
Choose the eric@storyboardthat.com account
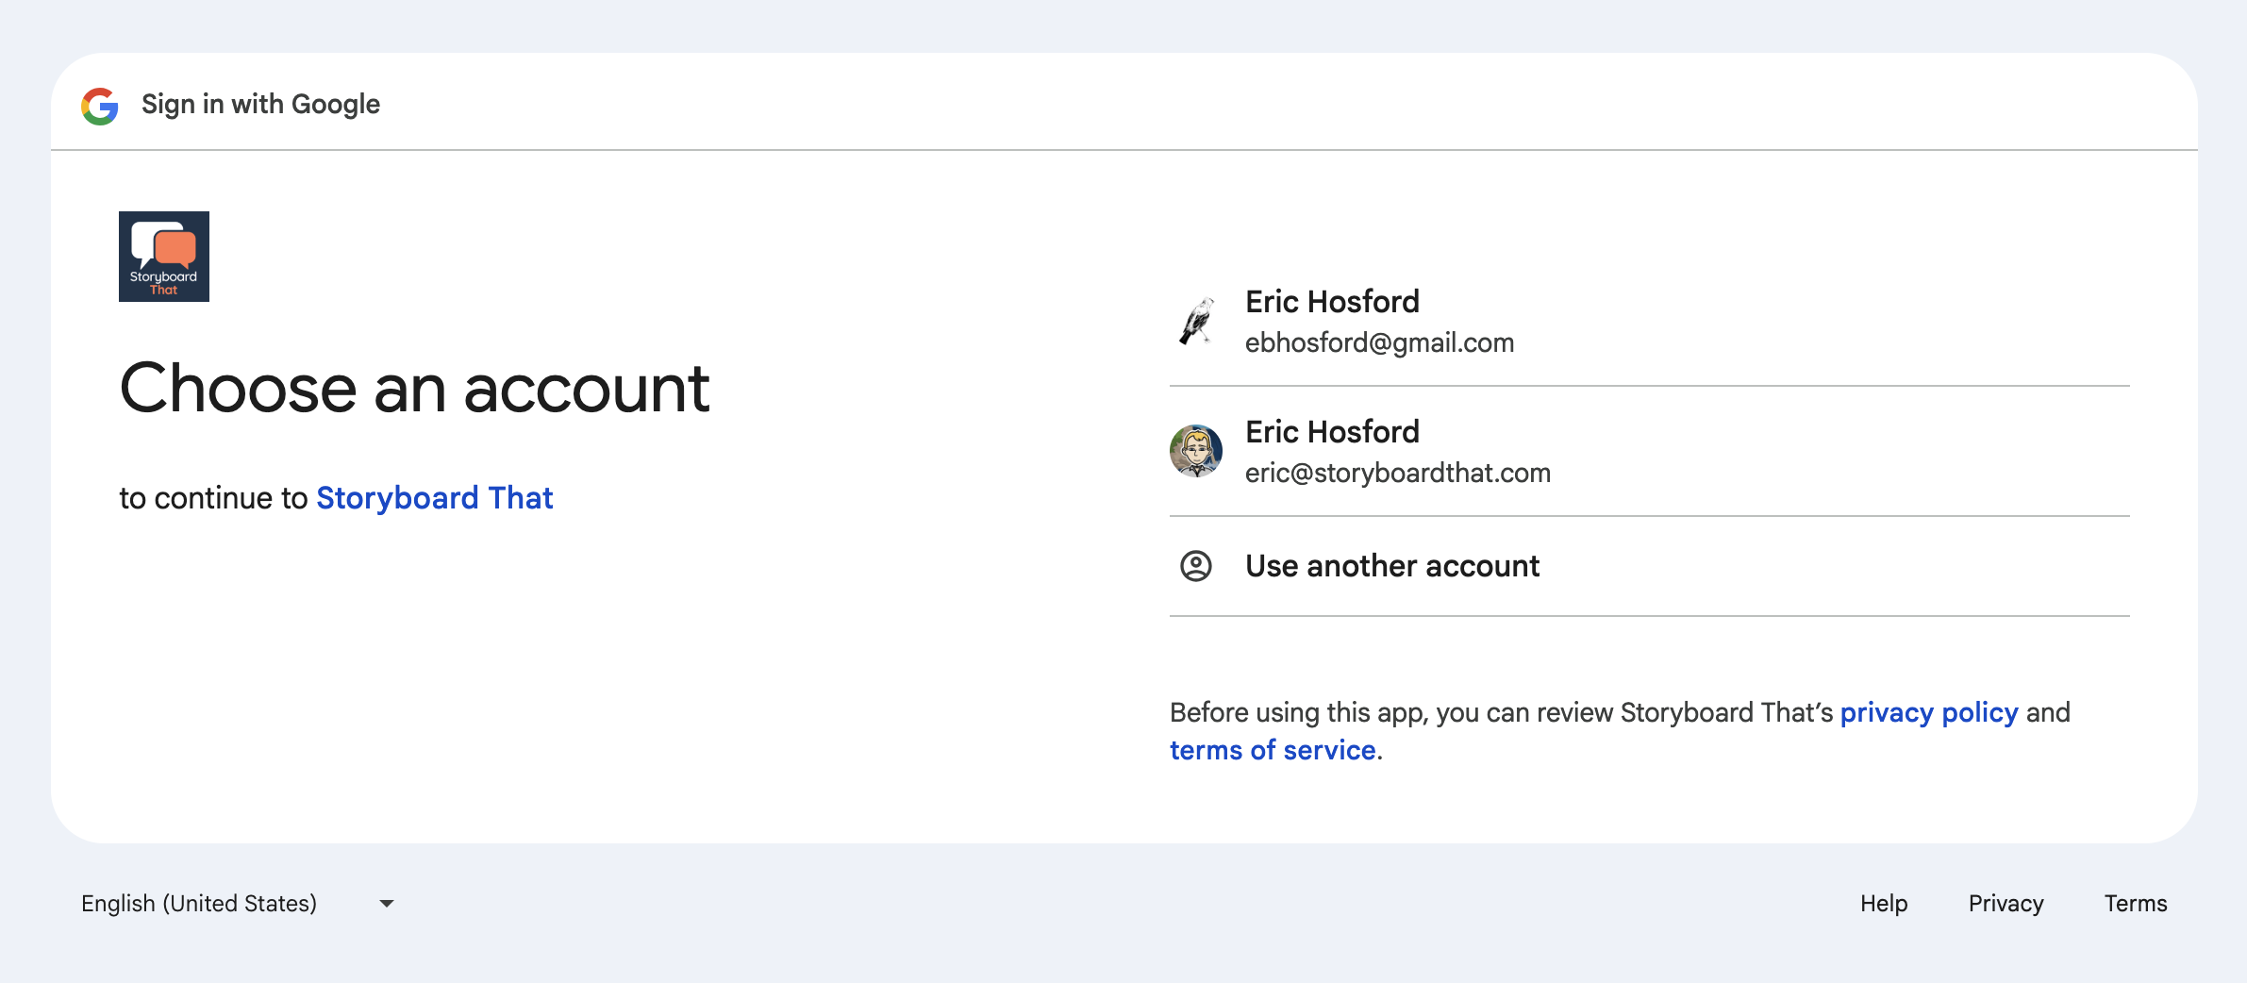tap(1650, 451)
